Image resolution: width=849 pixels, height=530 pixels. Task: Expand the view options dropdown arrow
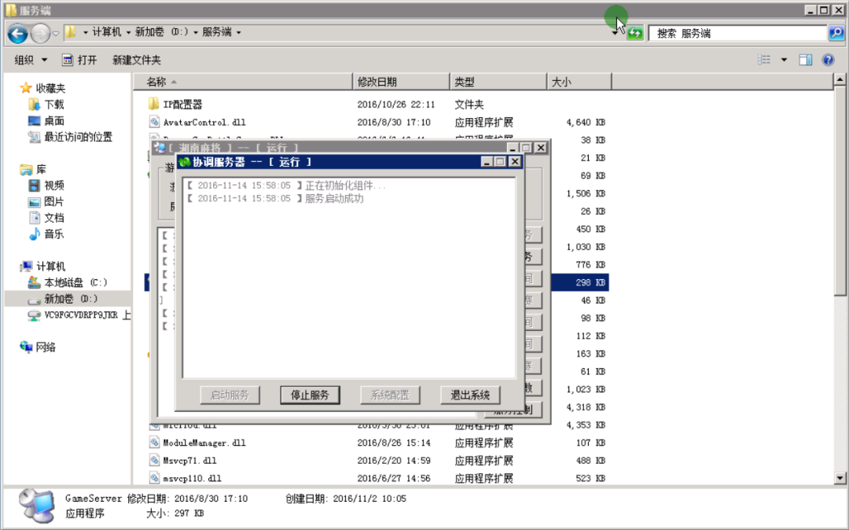click(784, 60)
